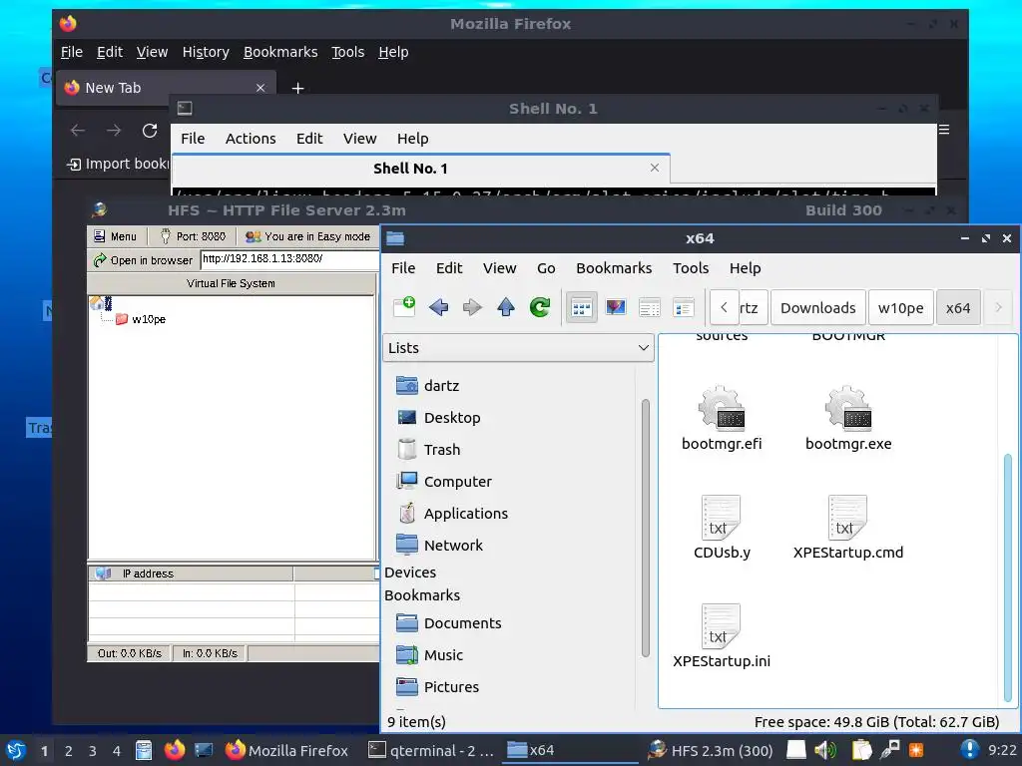Open Music bookmark in sidebar
This screenshot has width=1022, height=766.
point(429,655)
